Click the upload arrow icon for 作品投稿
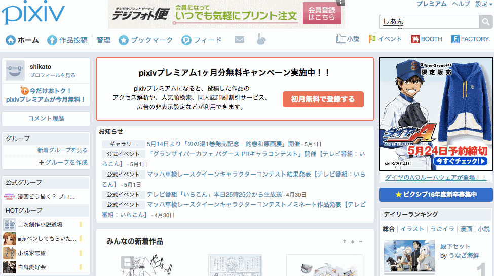Screen dimensions: 494x276 (x=52, y=40)
